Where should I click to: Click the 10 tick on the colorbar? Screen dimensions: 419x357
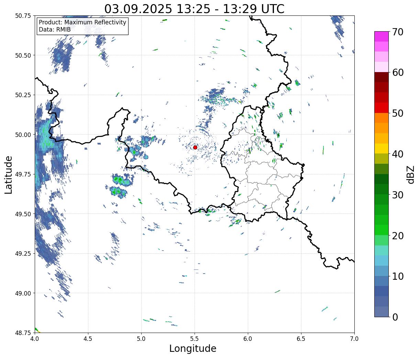click(397, 276)
